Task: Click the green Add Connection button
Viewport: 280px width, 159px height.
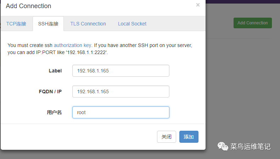Action: click(252, 23)
